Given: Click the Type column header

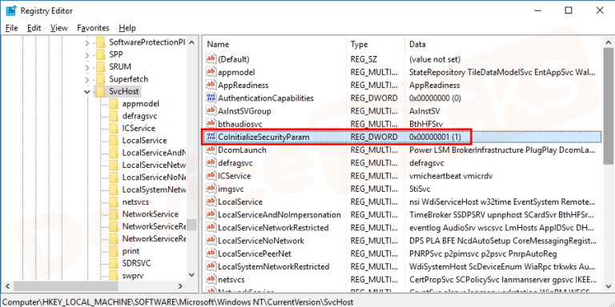Looking at the screenshot, I should coord(376,44).
